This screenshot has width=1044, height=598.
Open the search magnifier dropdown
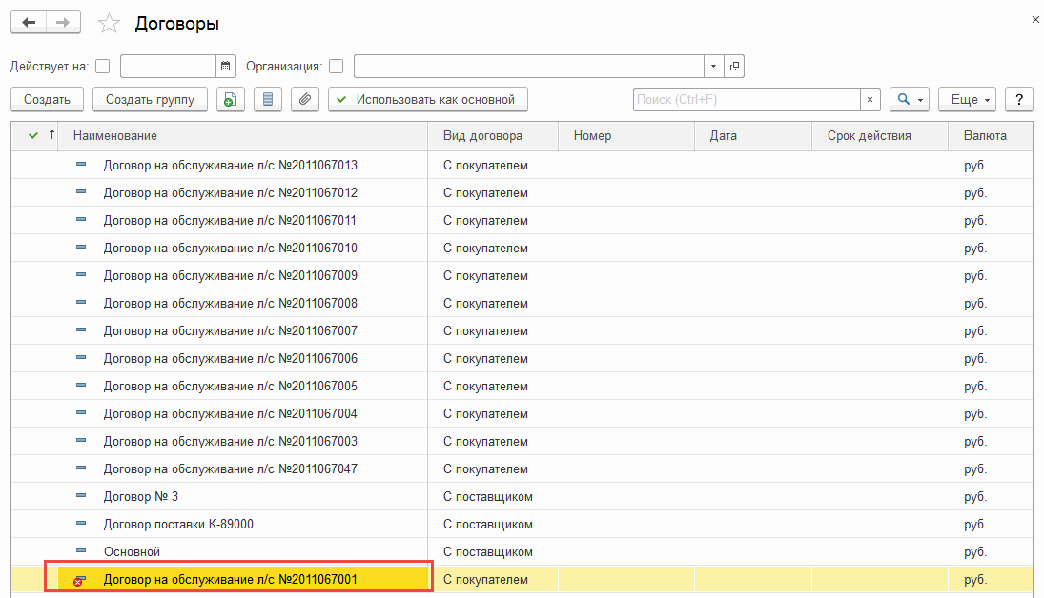(910, 99)
